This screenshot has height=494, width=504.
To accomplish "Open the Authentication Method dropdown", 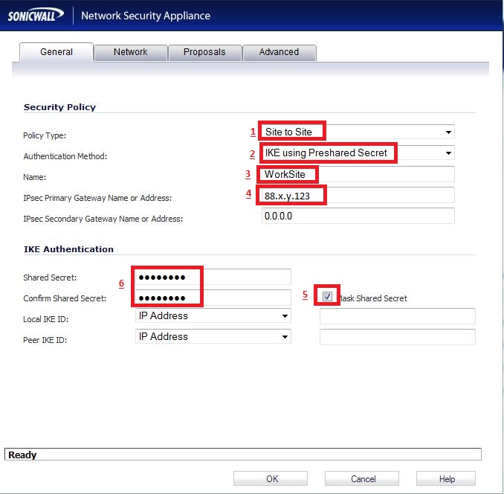I will tap(357, 153).
